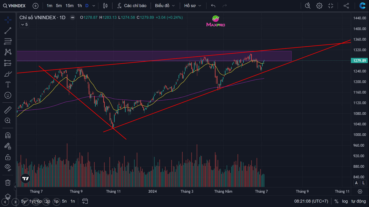This screenshot has height=207, width=369.
Task: Select the text annotation tool
Action: (8, 85)
